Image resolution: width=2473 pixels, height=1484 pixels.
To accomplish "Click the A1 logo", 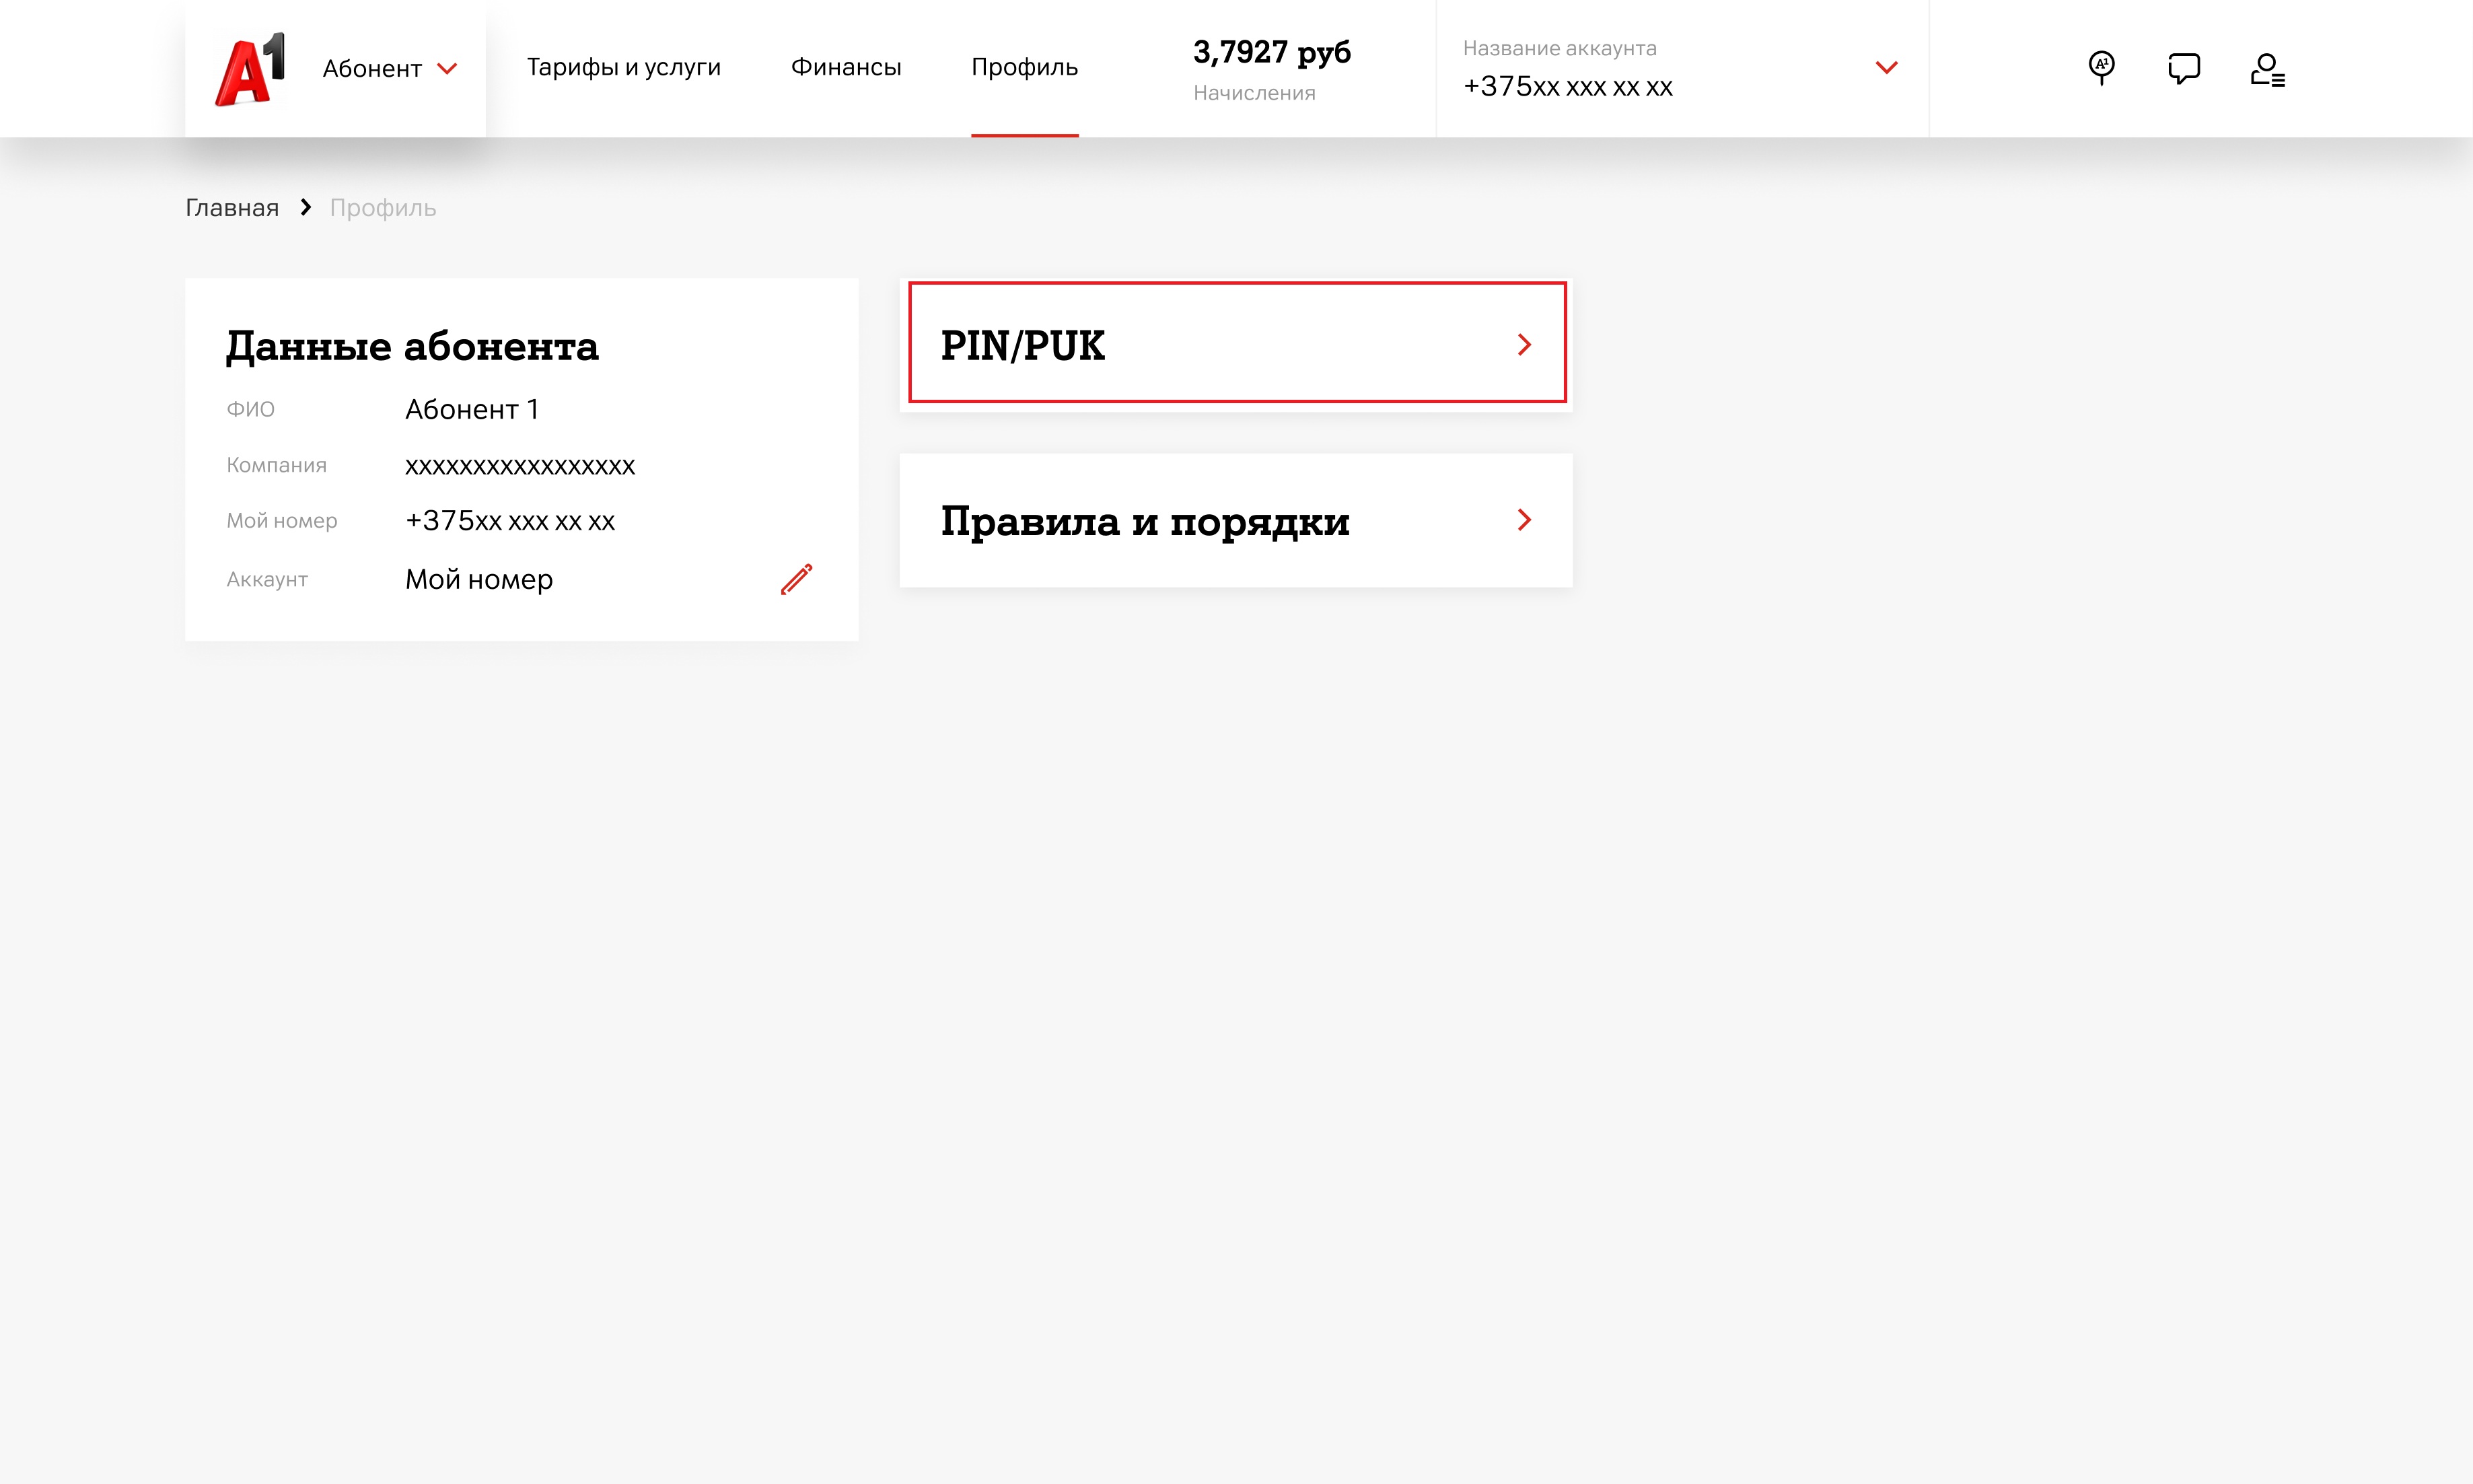I will [250, 68].
